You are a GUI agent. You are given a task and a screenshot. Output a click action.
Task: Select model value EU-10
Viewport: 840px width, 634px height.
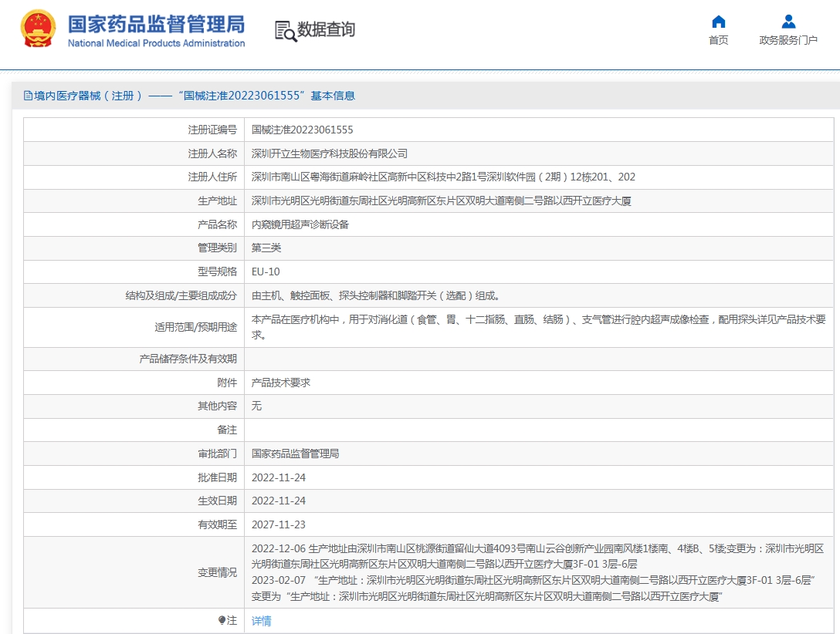266,271
